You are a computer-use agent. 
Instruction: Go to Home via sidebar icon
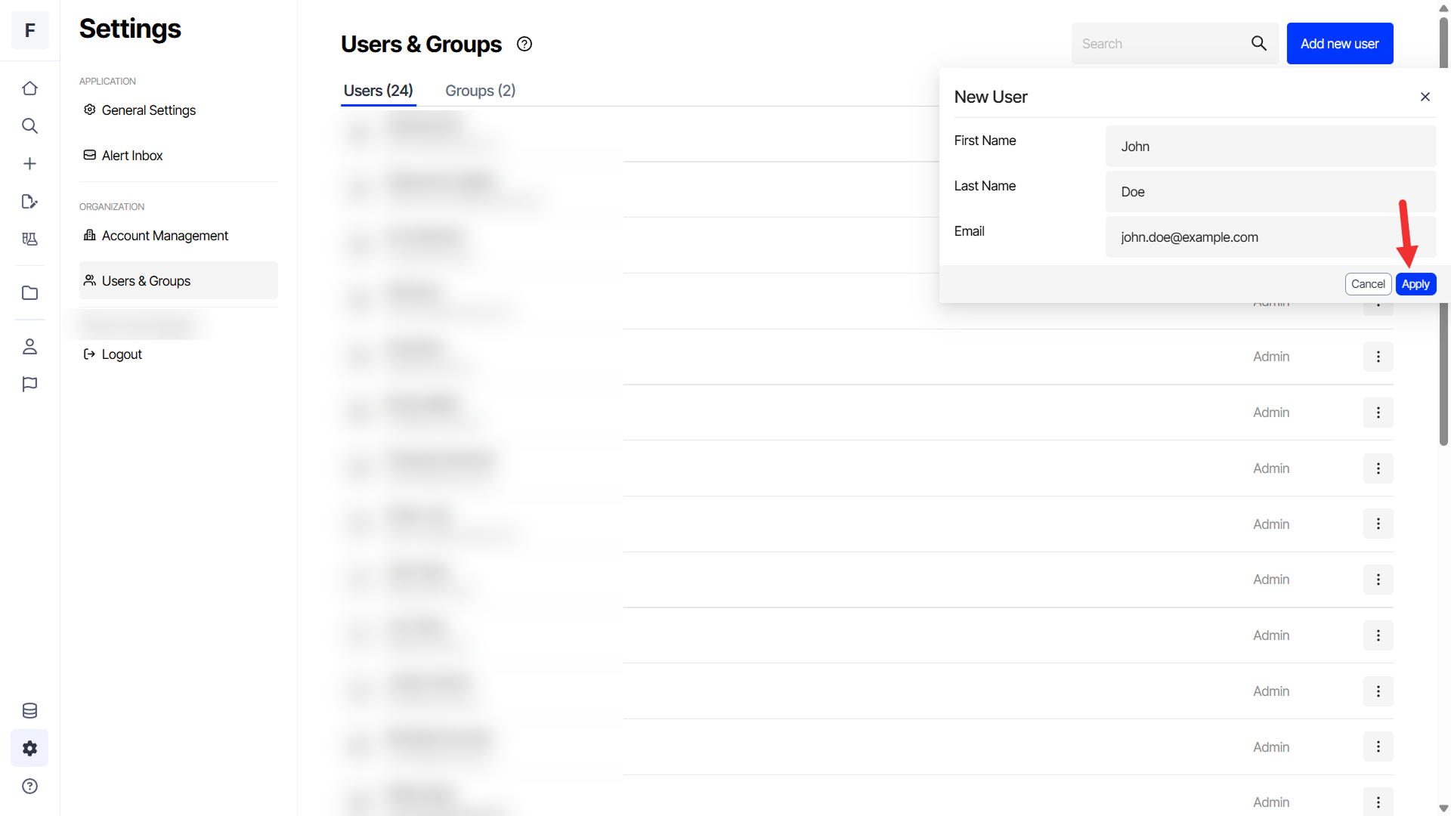29,88
